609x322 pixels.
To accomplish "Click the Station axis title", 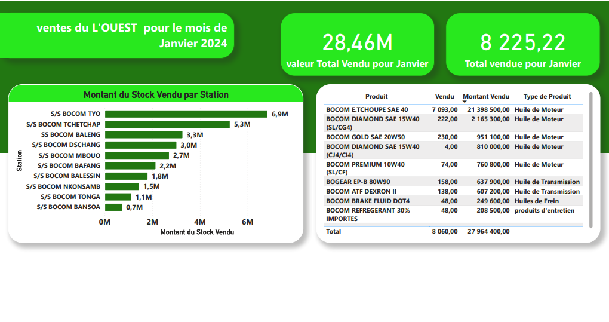I will pos(19,161).
